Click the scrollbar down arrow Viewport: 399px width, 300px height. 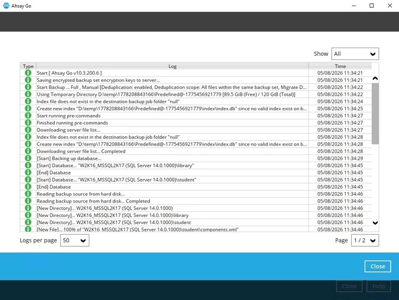coord(375,223)
